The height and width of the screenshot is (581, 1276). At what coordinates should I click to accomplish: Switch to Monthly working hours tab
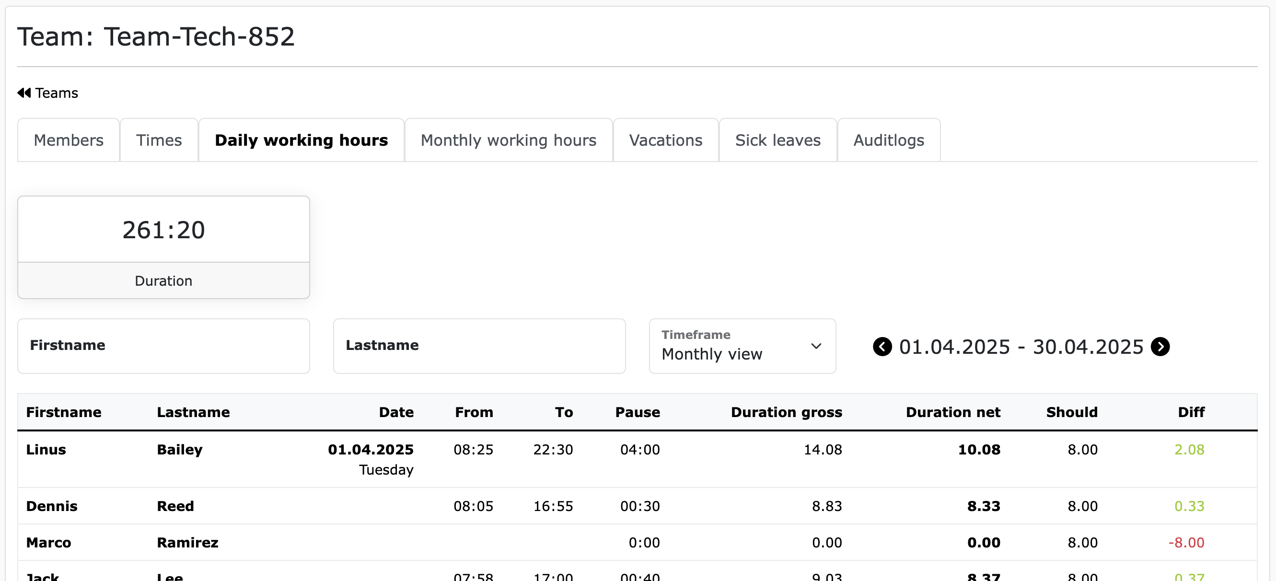coord(508,140)
